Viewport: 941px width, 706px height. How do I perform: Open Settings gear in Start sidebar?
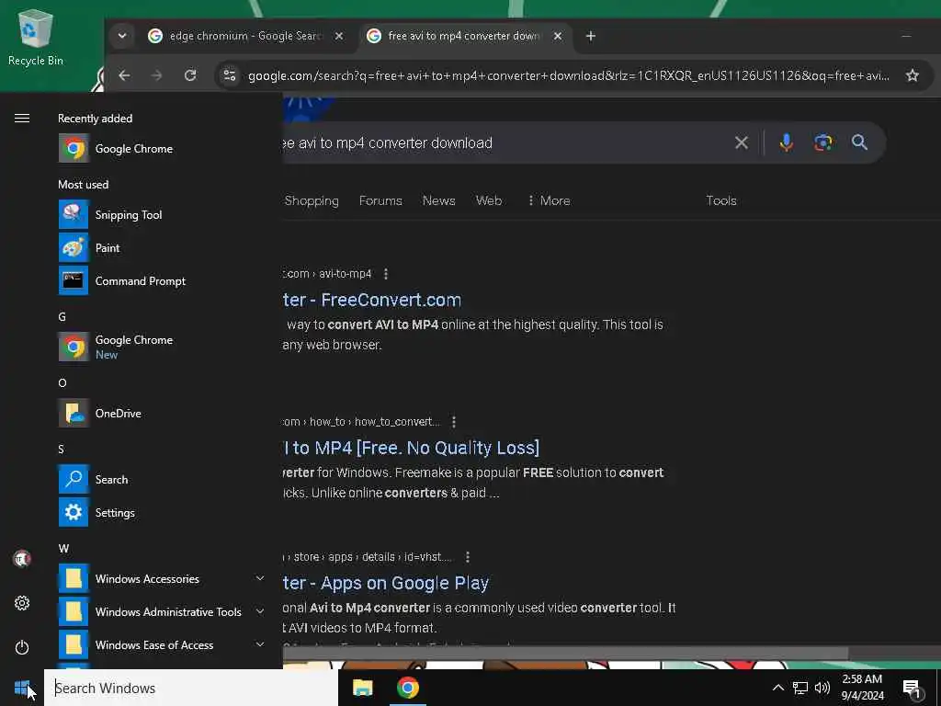click(22, 603)
